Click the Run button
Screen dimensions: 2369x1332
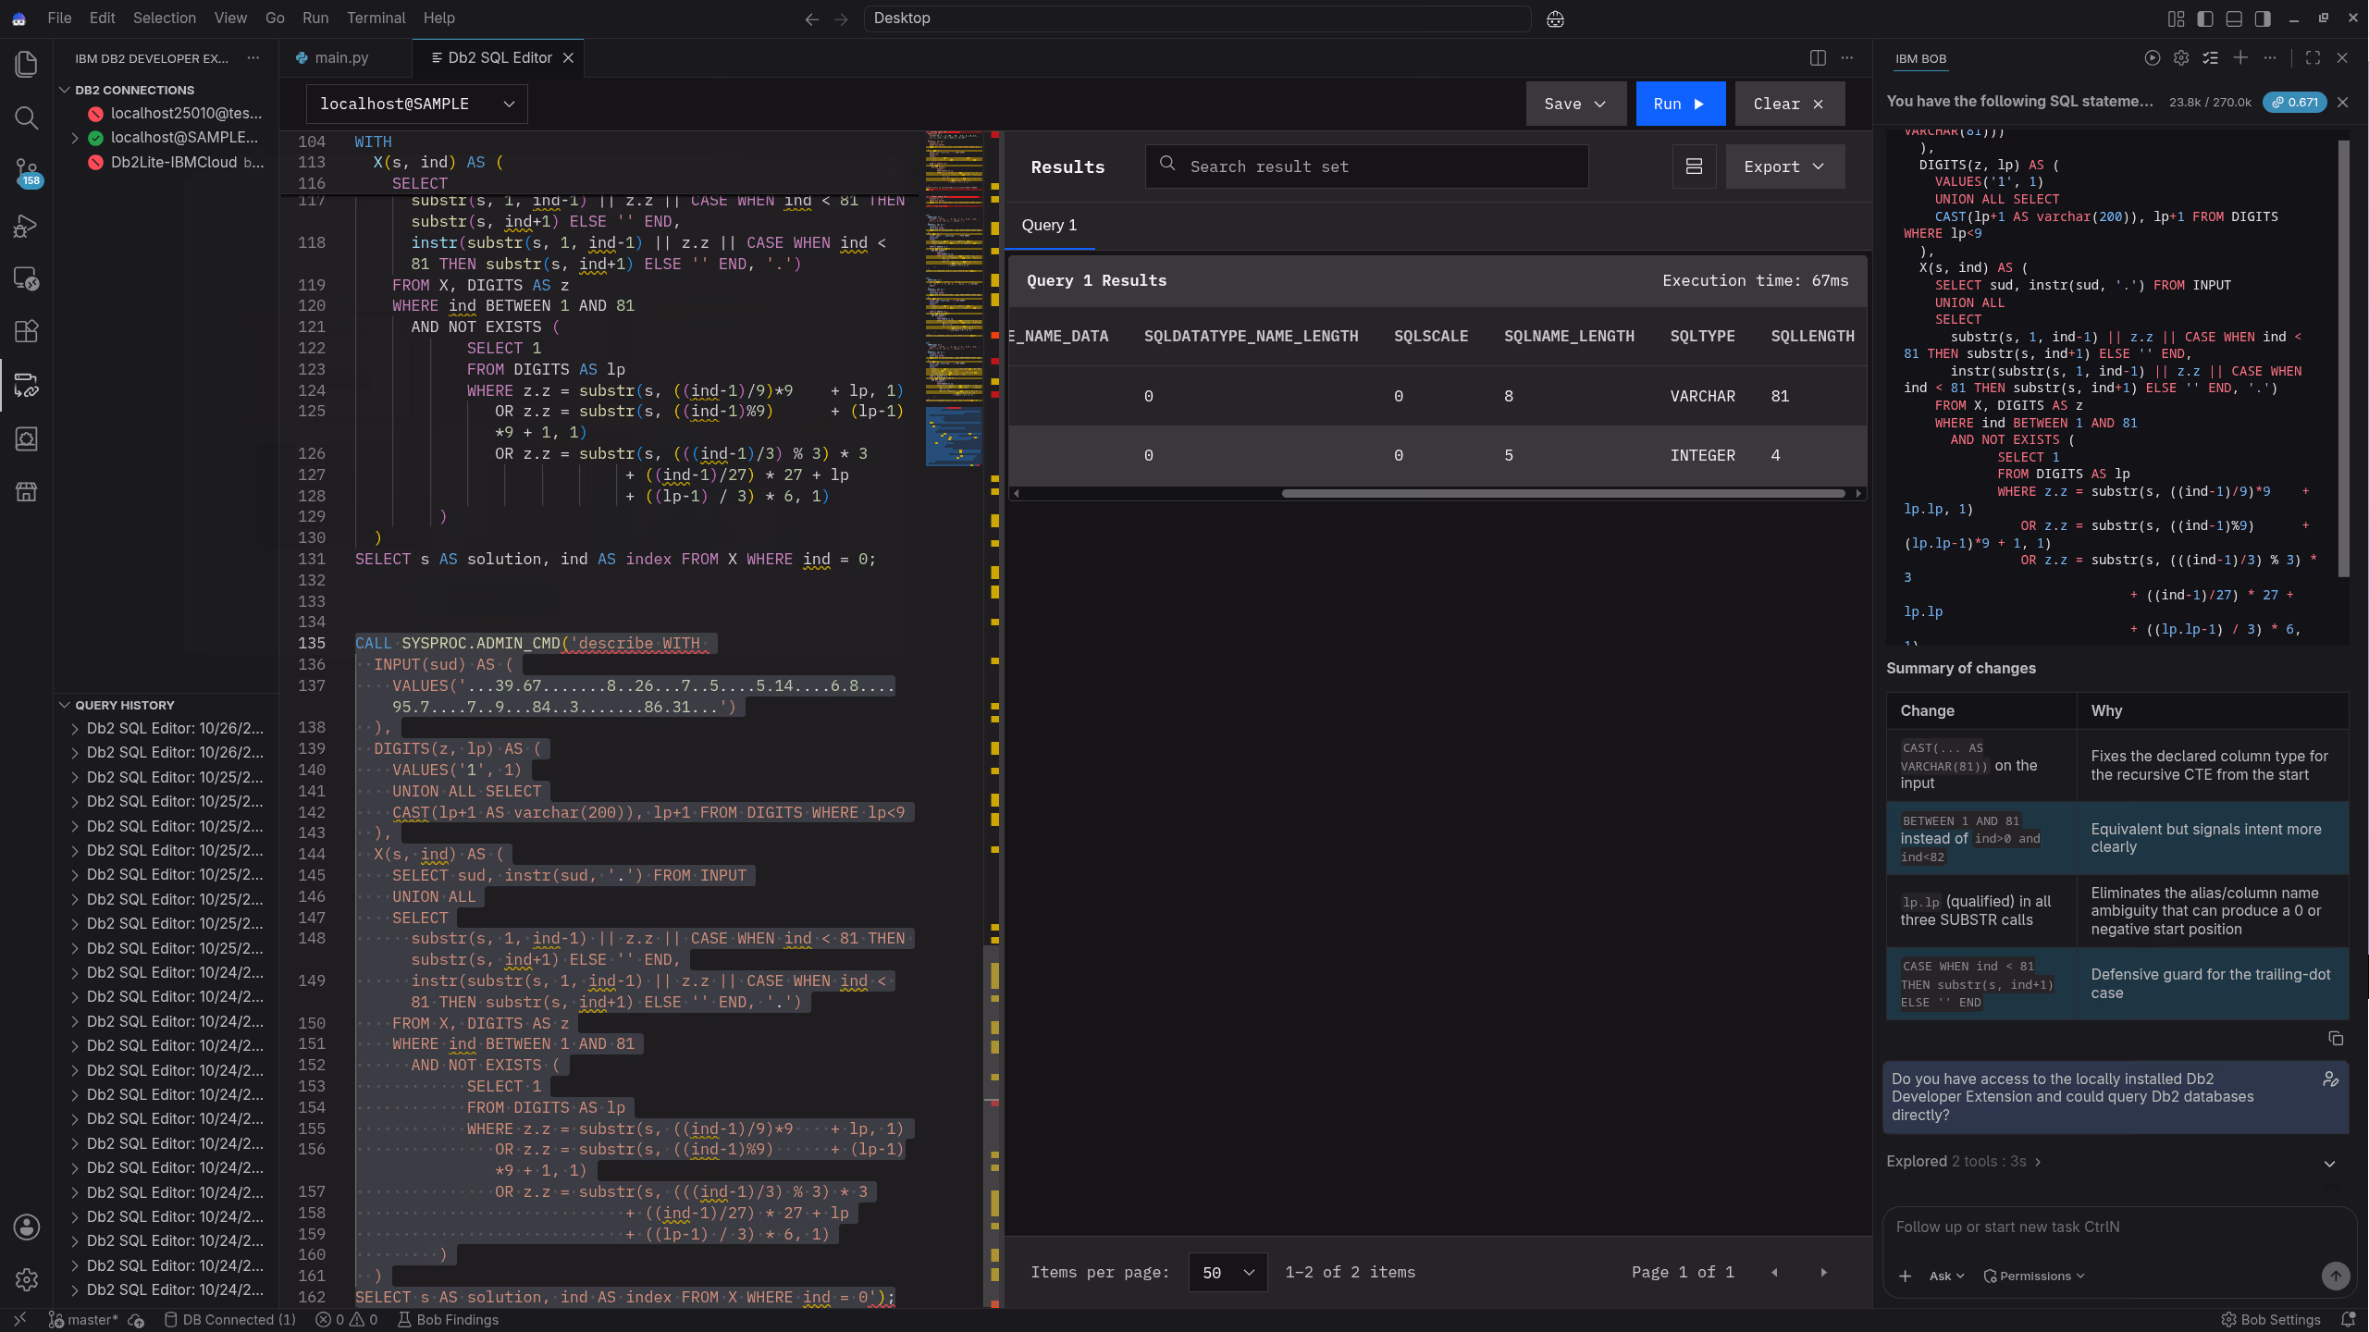pyautogui.click(x=1680, y=104)
